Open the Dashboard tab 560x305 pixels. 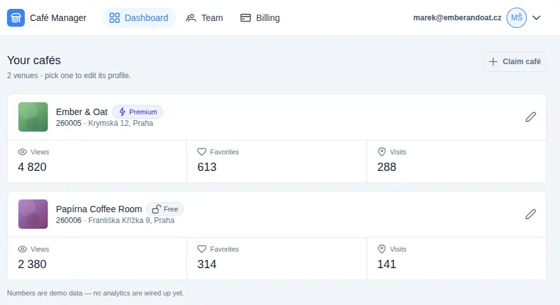click(x=139, y=18)
